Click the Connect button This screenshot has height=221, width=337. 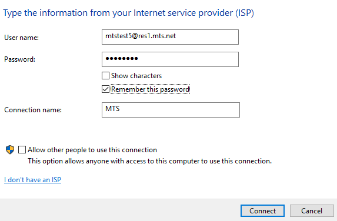pyautogui.click(x=263, y=210)
